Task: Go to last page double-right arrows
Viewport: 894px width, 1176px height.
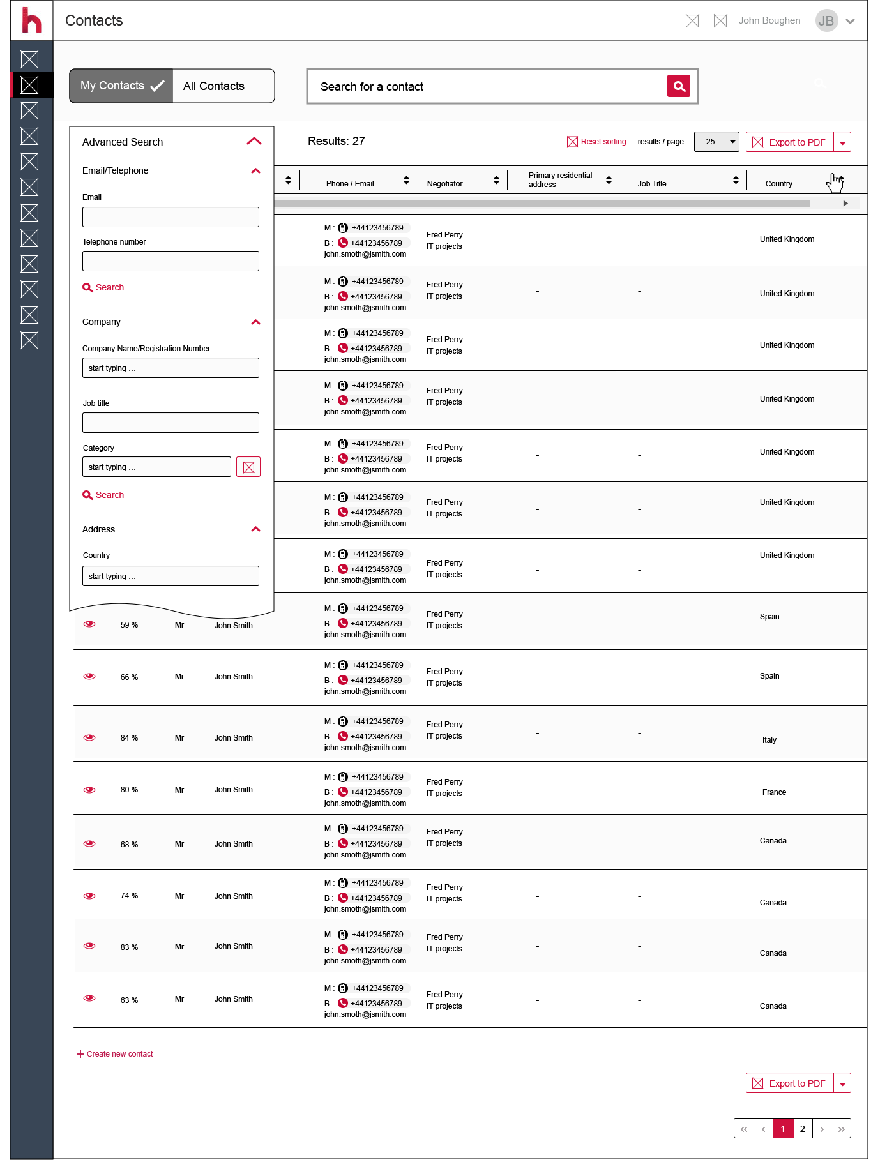Action: (841, 1129)
